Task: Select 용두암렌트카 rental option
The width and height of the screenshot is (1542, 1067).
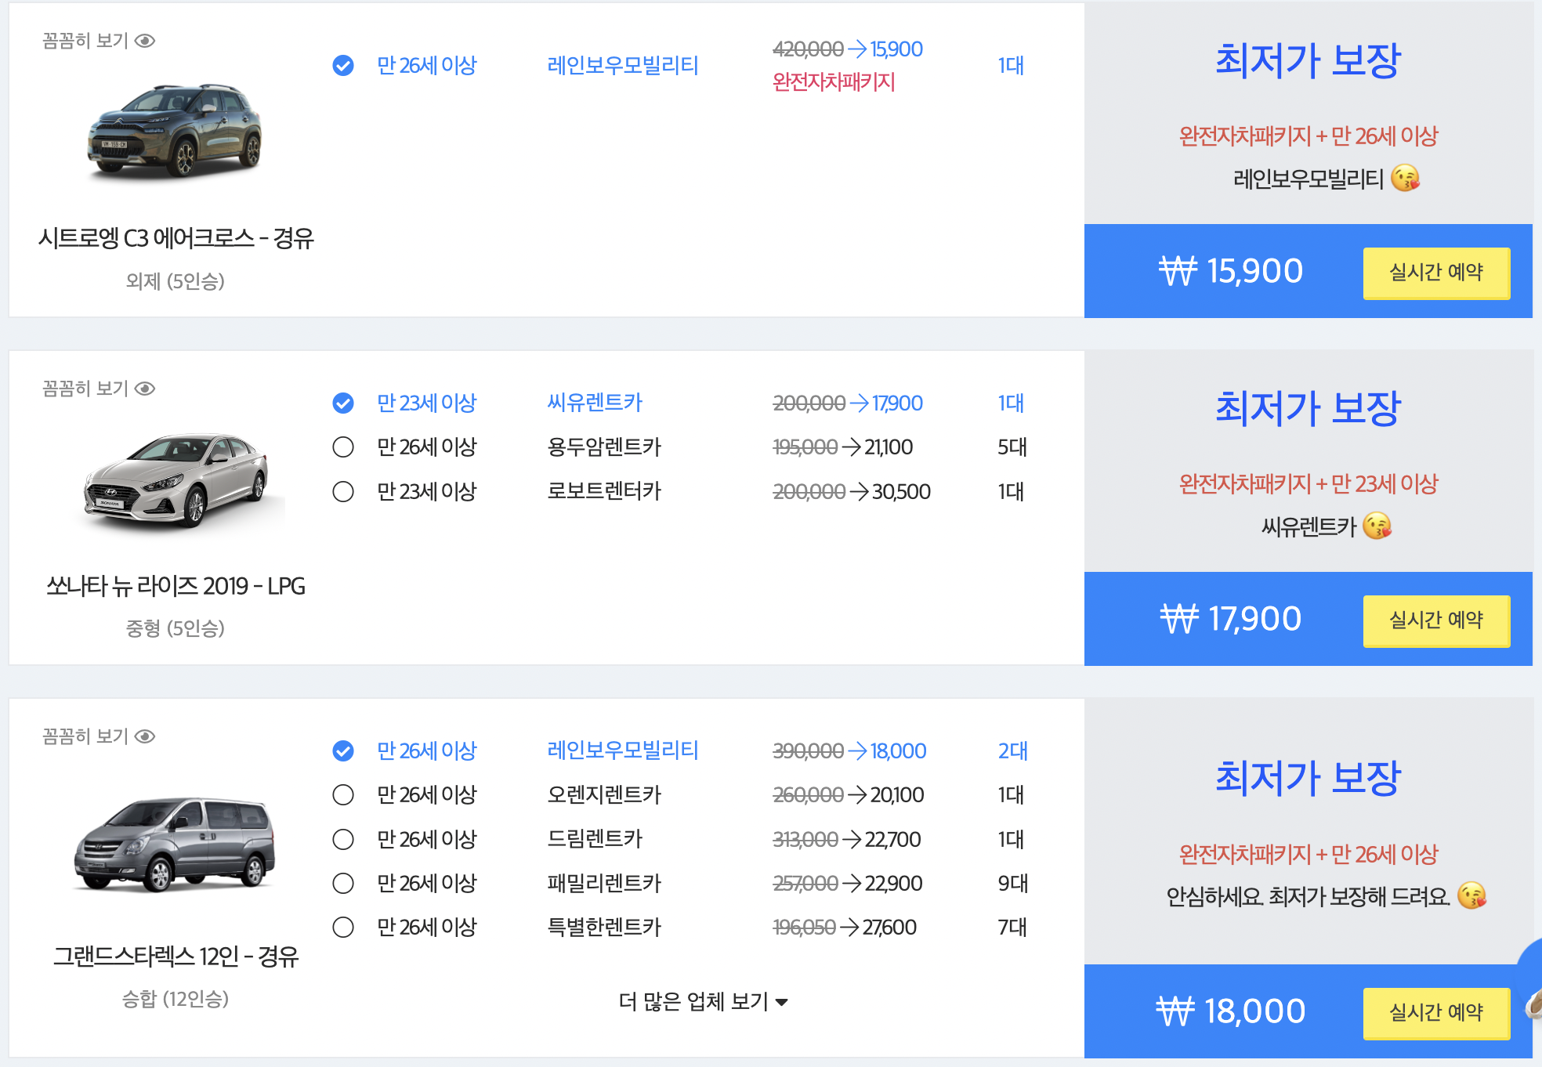Action: [342, 447]
